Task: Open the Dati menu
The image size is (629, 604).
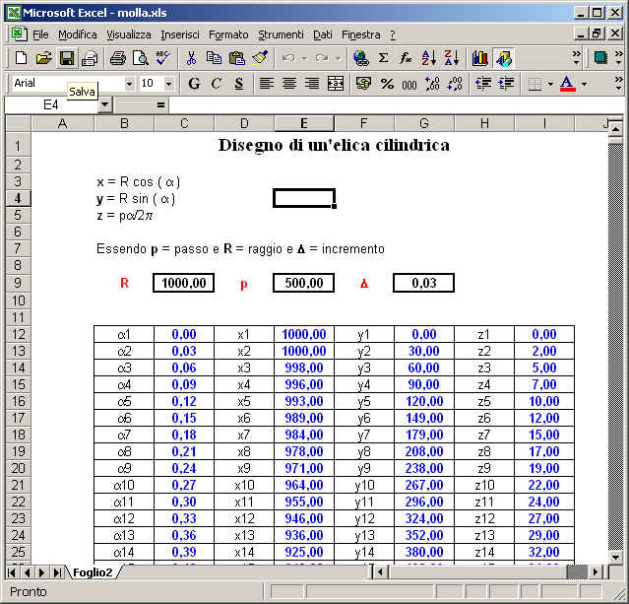Action: [323, 34]
